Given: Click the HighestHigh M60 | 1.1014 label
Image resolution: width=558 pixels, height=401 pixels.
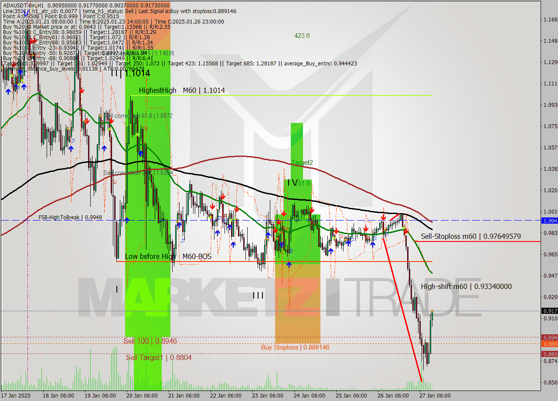Looking at the screenshot, I should pos(182,90).
